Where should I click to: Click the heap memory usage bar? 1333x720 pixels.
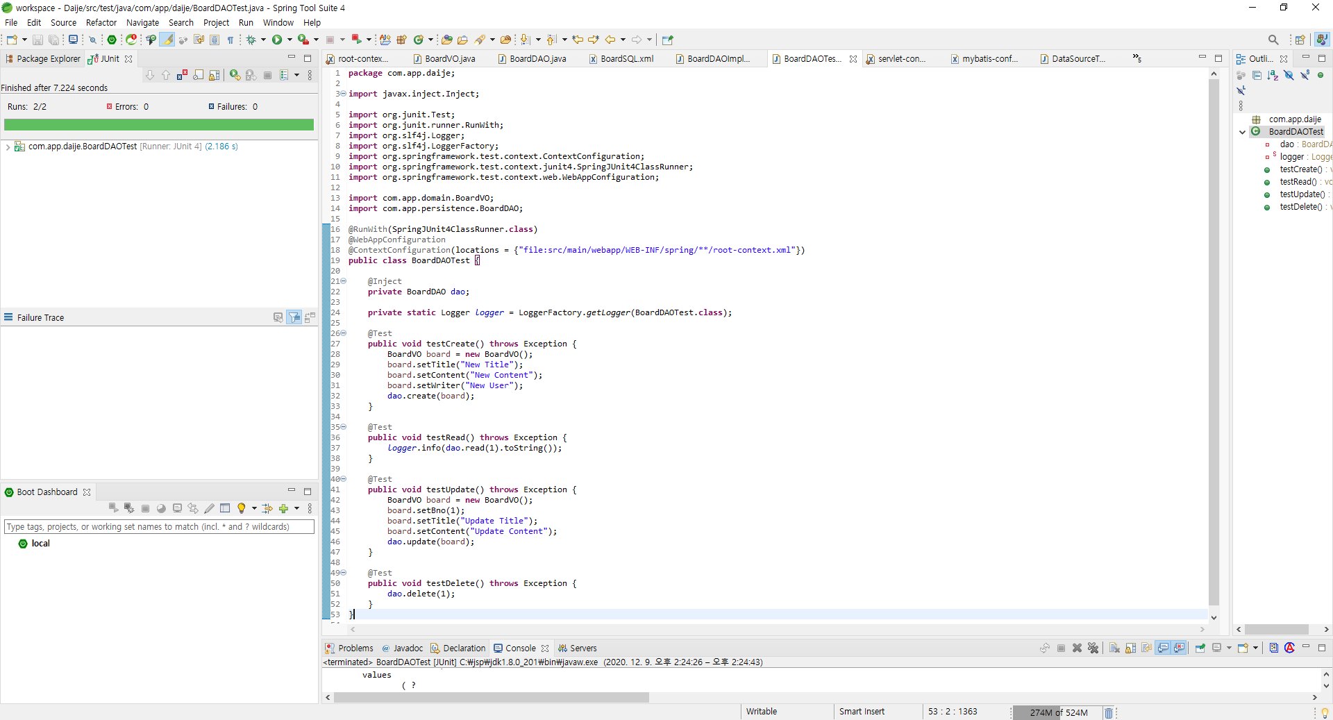coord(1057,712)
